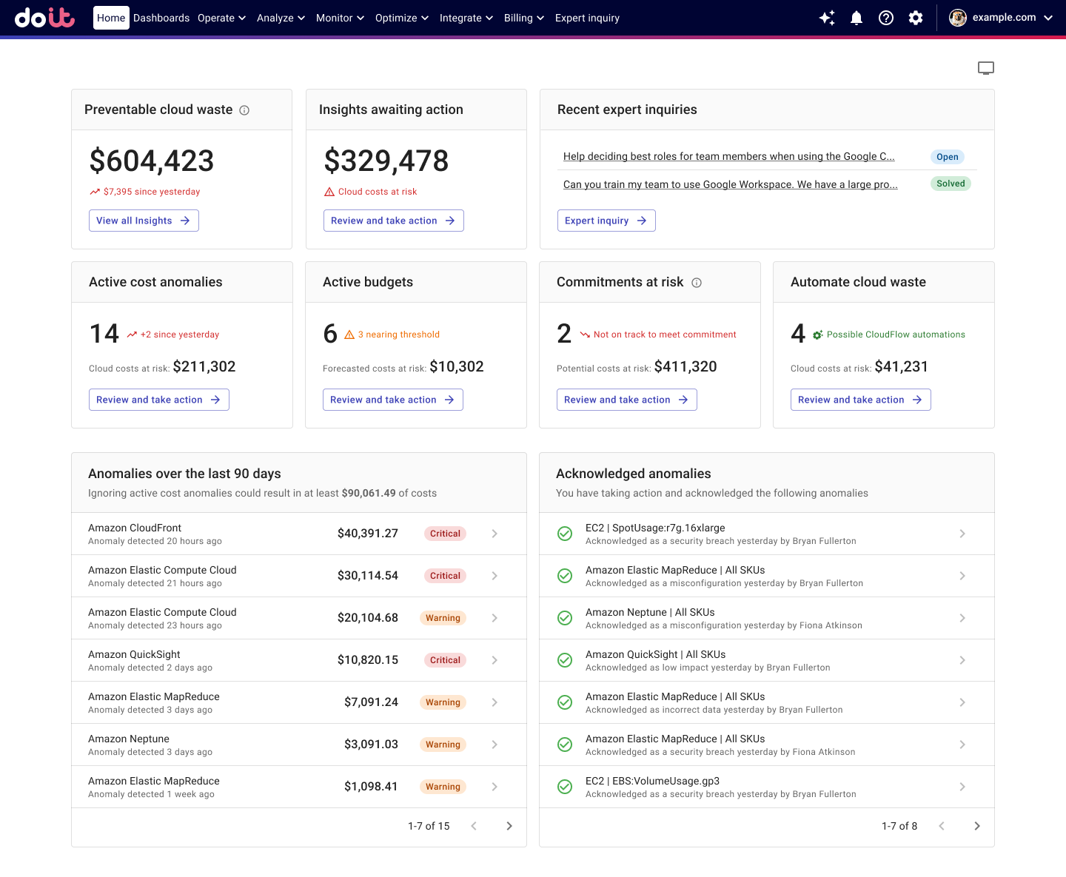Click chevron on Amazon Neptune All SKUs row
1066x877 pixels.
click(x=962, y=618)
